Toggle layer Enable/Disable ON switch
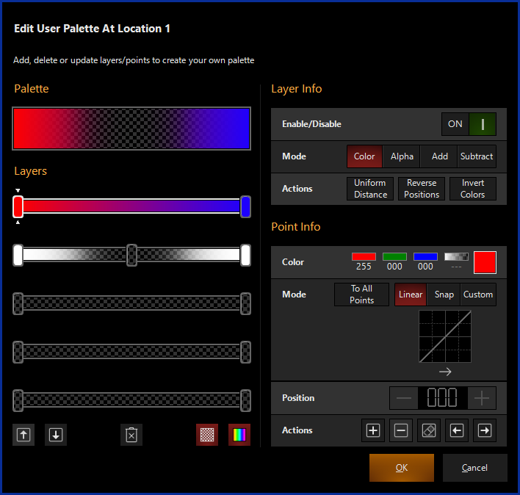The image size is (520, 495). pyautogui.click(x=469, y=124)
